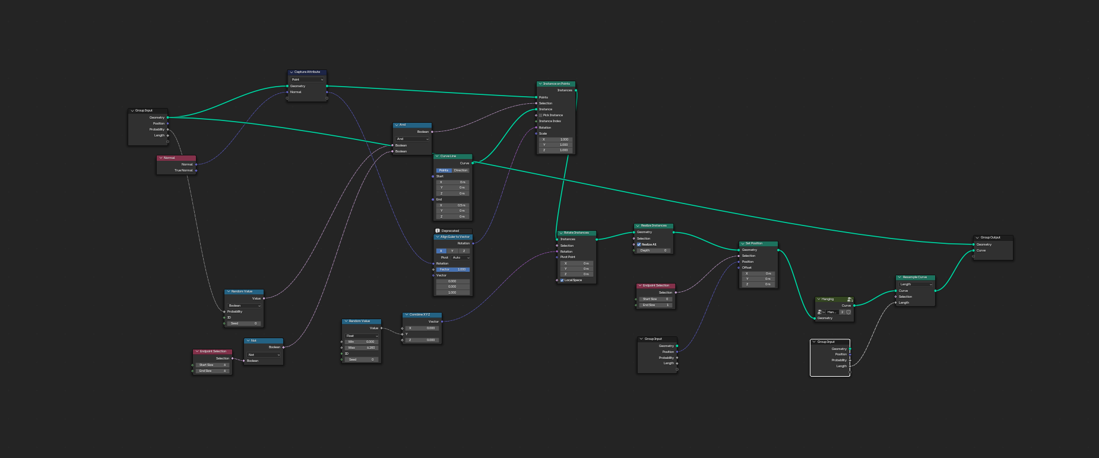Select Z axis on Align Euler to Vector
Viewport: 1099px width, 458px height.
tap(464, 251)
